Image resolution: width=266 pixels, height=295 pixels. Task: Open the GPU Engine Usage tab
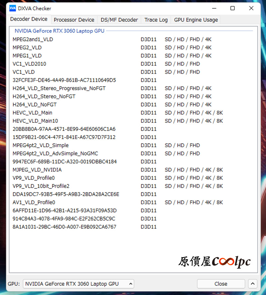tap(196, 20)
